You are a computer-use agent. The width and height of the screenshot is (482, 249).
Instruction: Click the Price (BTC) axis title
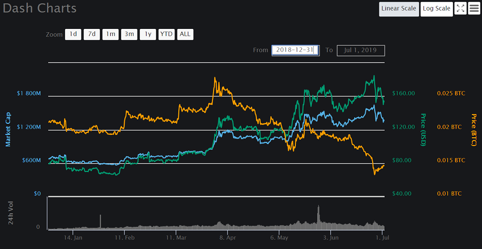(x=474, y=129)
